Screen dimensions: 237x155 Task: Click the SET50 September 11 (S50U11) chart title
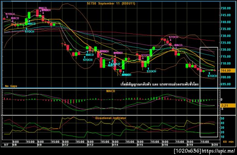coord(111,4)
